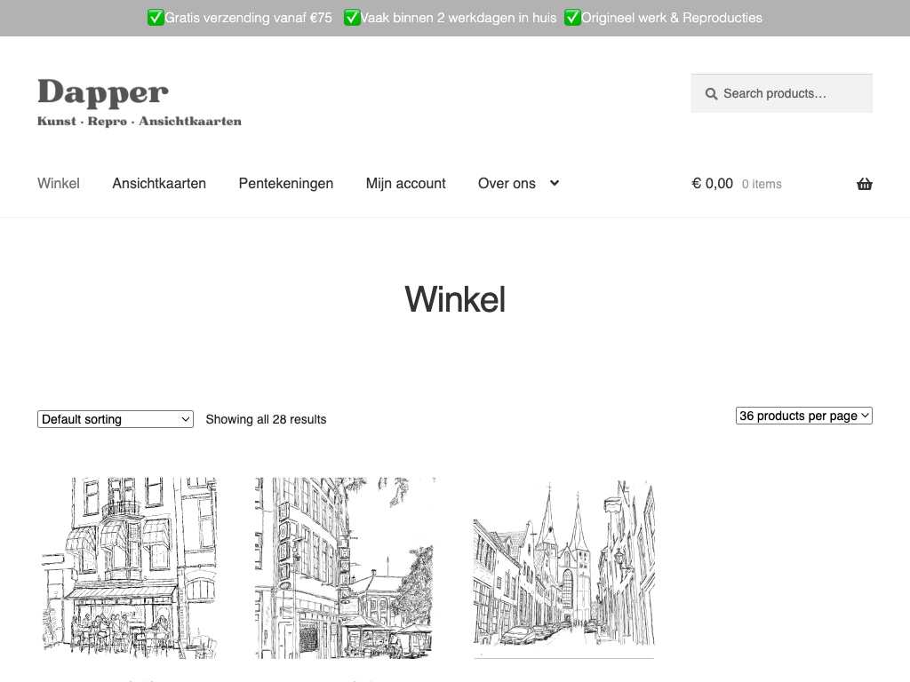Click the Kunst Repro Ansichtkaarten tagline
The height and width of the screenshot is (682, 910).
point(140,121)
